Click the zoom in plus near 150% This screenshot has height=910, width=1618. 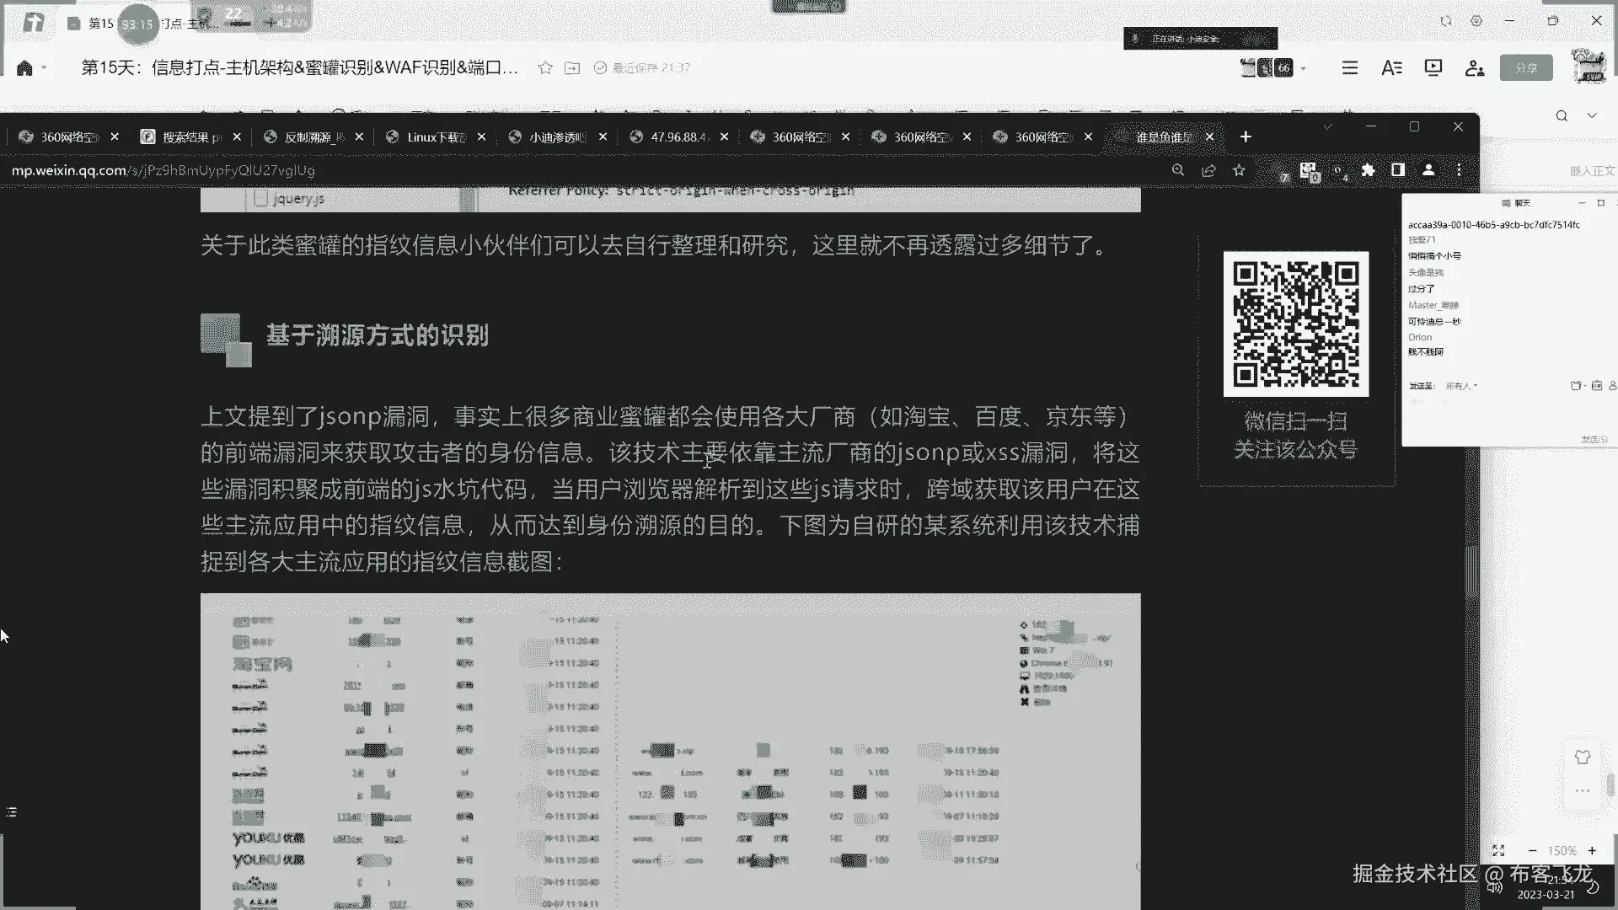pyautogui.click(x=1592, y=851)
